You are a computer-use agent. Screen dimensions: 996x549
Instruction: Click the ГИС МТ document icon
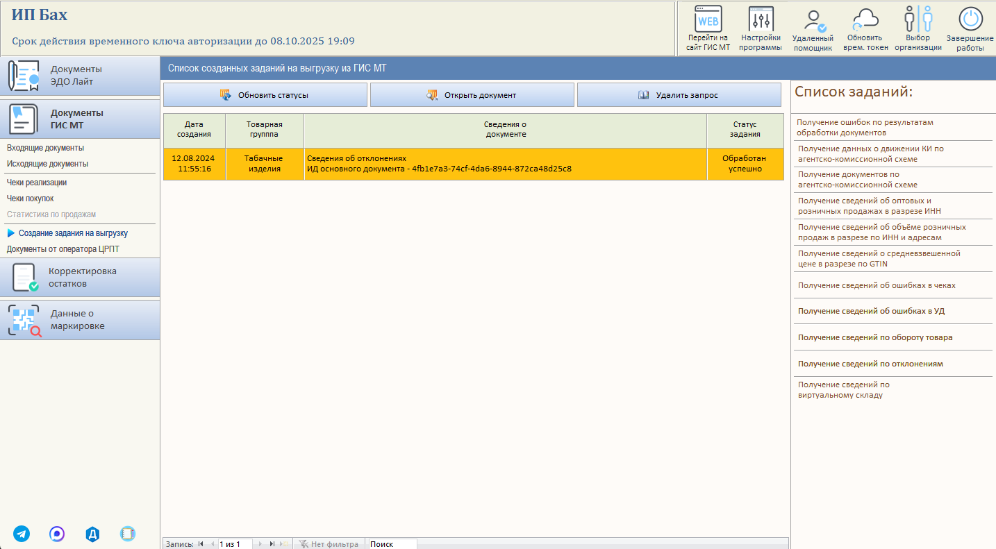[x=24, y=119]
